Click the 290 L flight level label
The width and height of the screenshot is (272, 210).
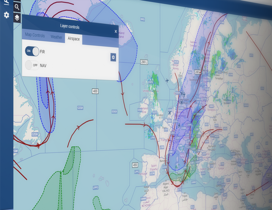coord(144,62)
